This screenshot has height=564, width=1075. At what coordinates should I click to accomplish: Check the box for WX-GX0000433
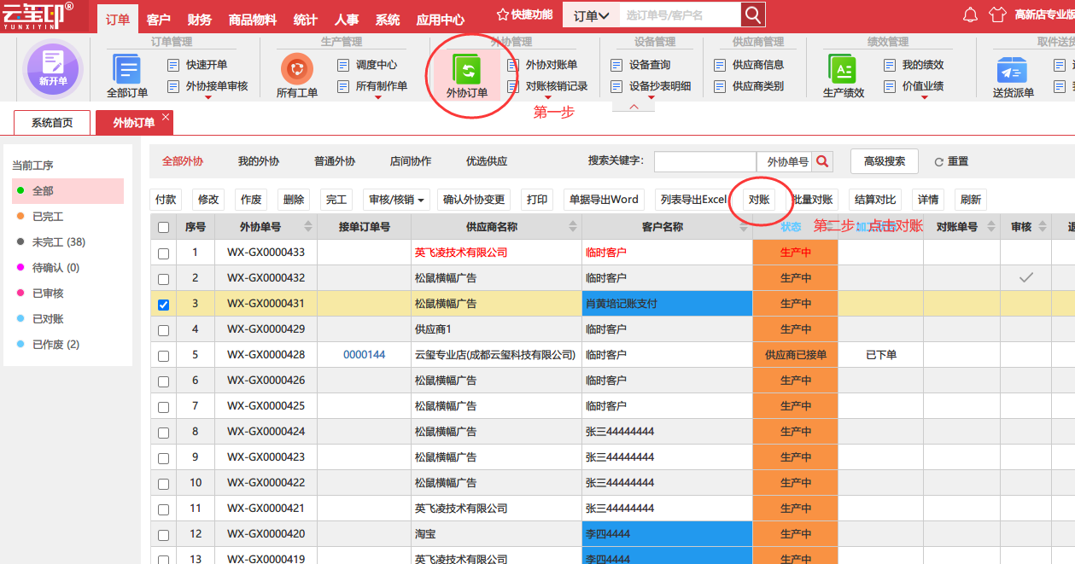163,253
